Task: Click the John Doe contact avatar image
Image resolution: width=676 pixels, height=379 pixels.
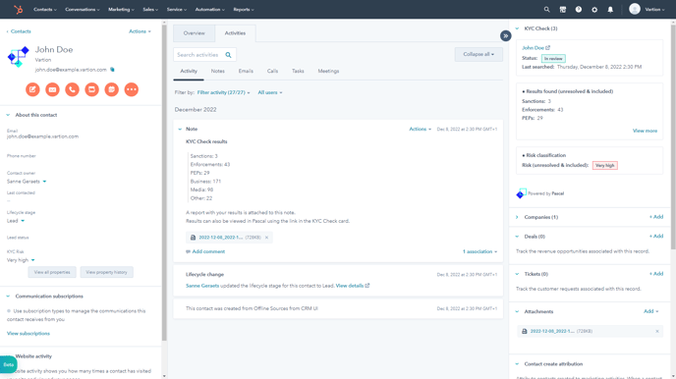Action: (x=18, y=56)
